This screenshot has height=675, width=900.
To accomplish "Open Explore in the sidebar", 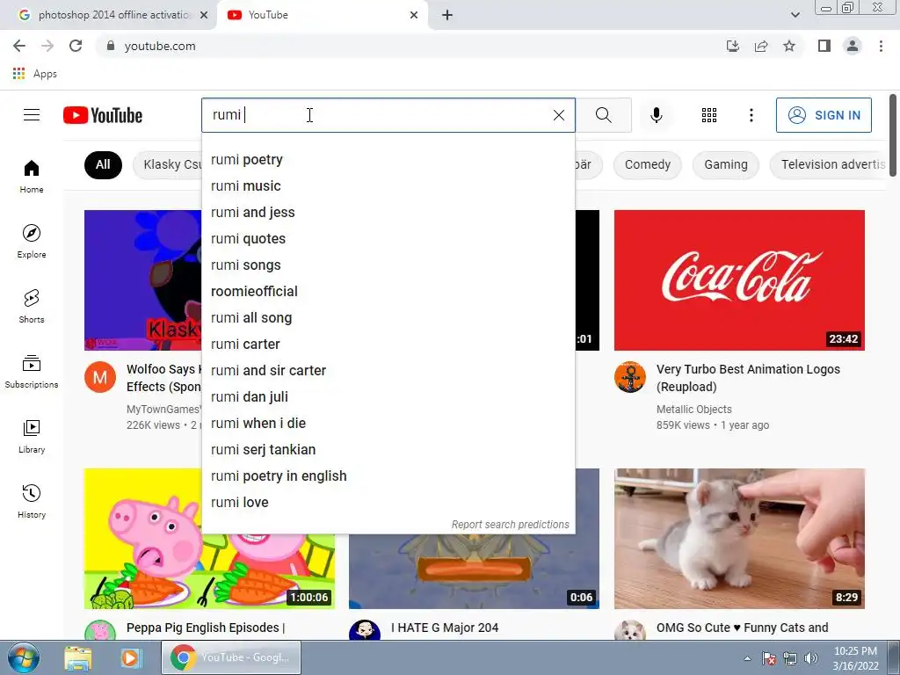I will click(32, 241).
